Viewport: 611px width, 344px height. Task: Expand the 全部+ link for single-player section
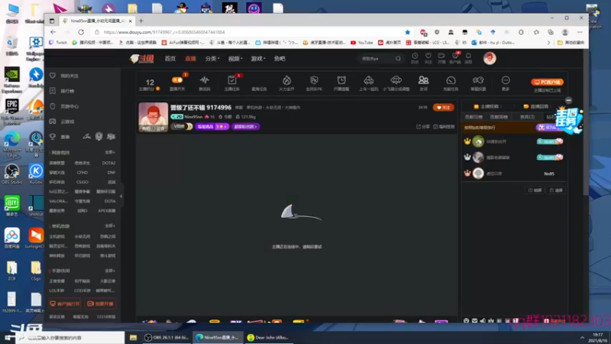coord(110,226)
